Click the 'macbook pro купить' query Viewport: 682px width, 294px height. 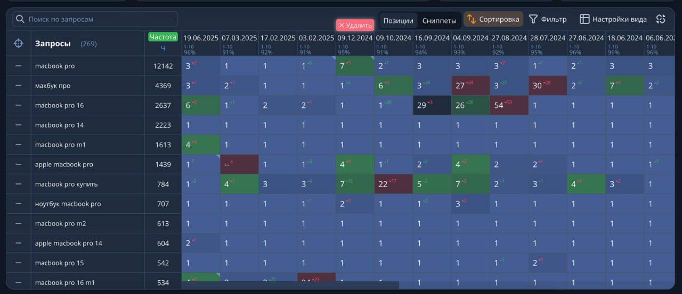tap(66, 184)
